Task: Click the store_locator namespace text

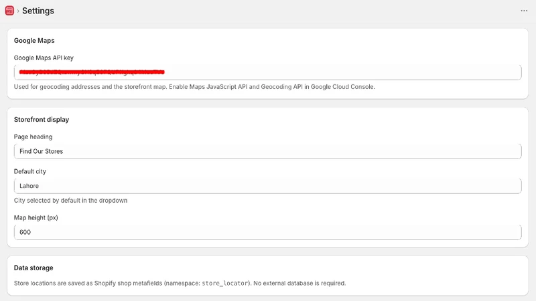Action: [x=225, y=283]
